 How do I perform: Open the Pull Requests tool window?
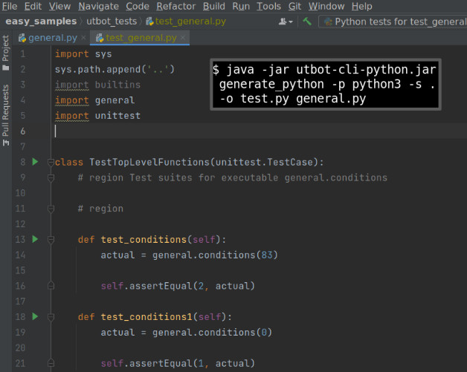pyautogui.click(x=6, y=115)
